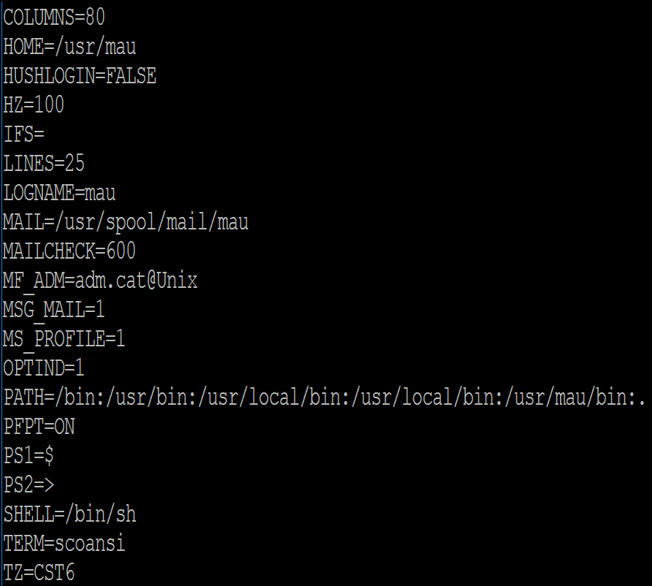Select the HUSHLOGIN=FALSE text
This screenshot has height=586, width=652.
pos(80,76)
